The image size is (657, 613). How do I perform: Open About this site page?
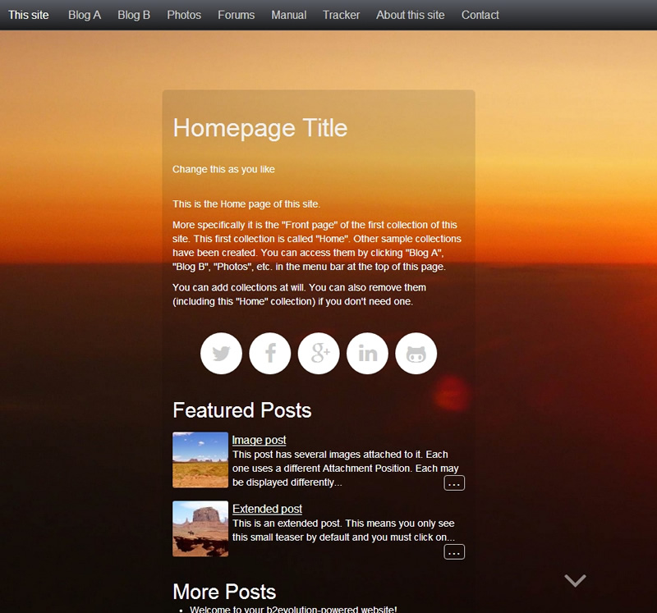coord(411,15)
